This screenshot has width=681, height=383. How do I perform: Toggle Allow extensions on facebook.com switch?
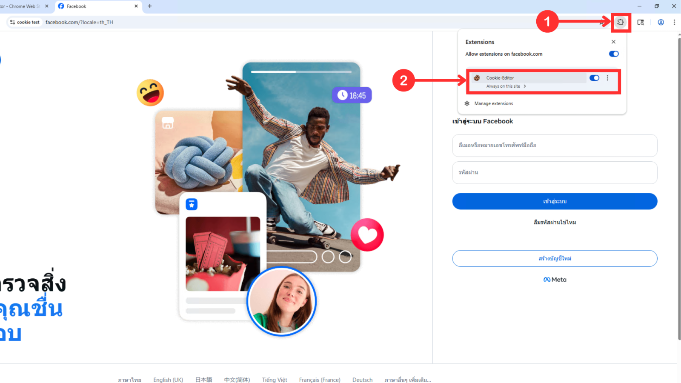[613, 54]
